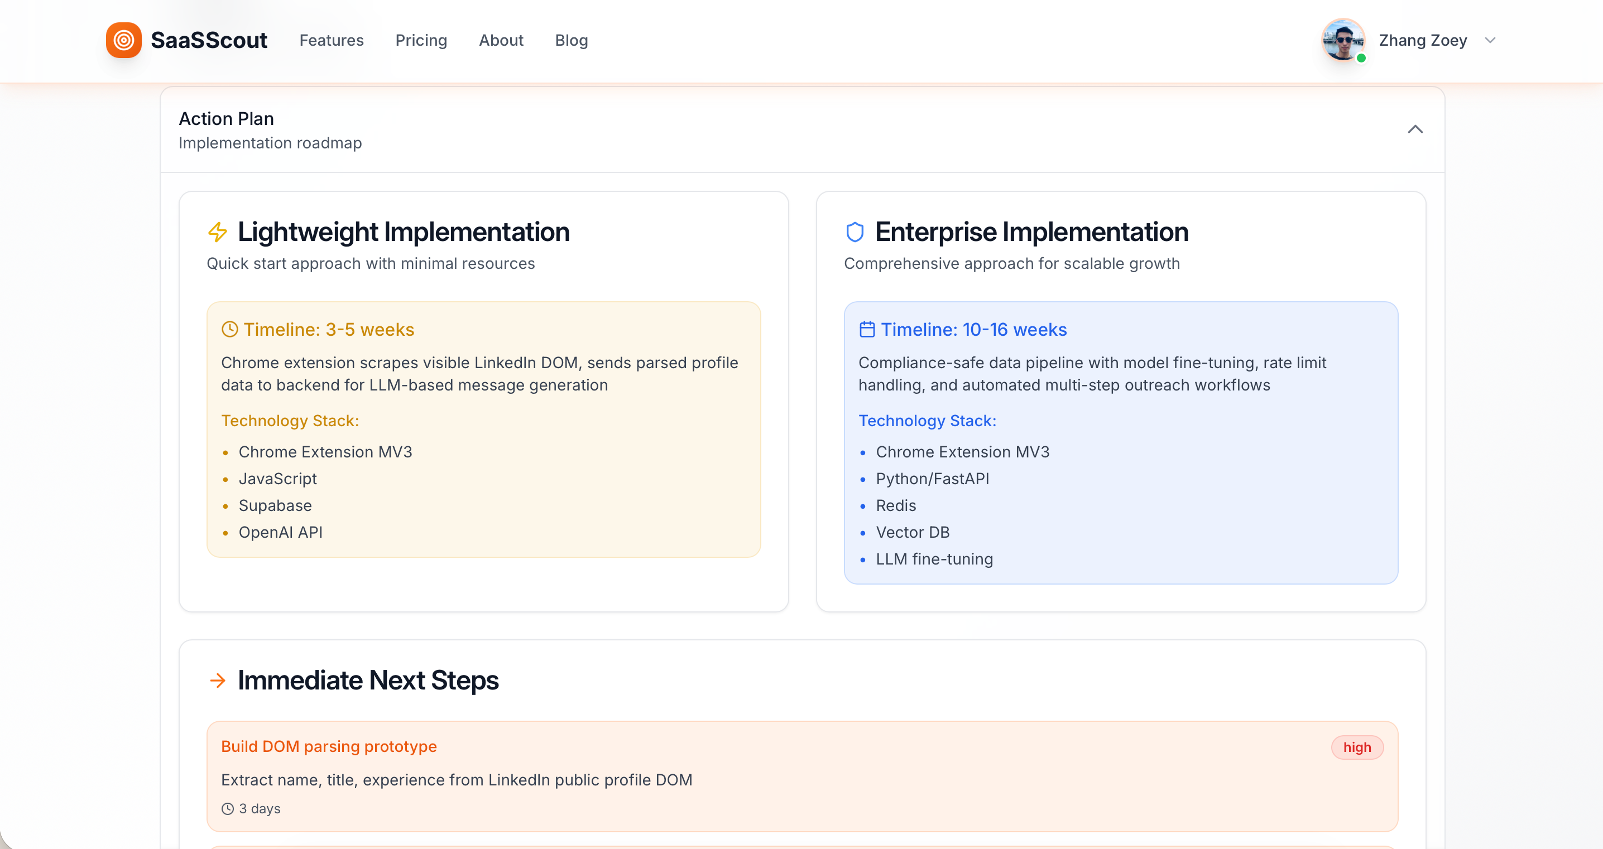Select the lightning icon beside Lightweight Implementation
The height and width of the screenshot is (849, 1603).
[218, 231]
